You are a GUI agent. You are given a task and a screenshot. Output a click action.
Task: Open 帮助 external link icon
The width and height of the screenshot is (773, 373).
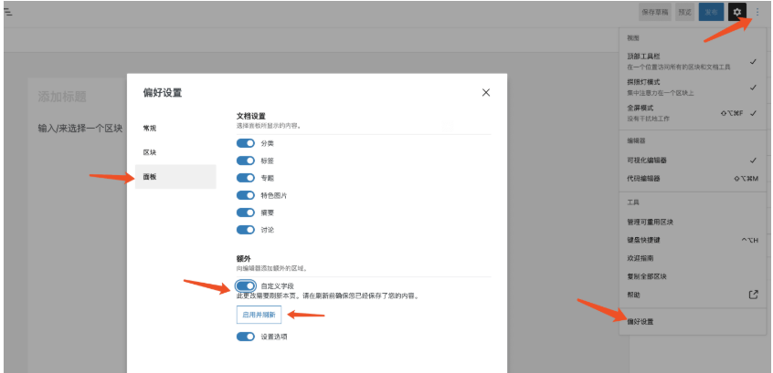coord(753,295)
